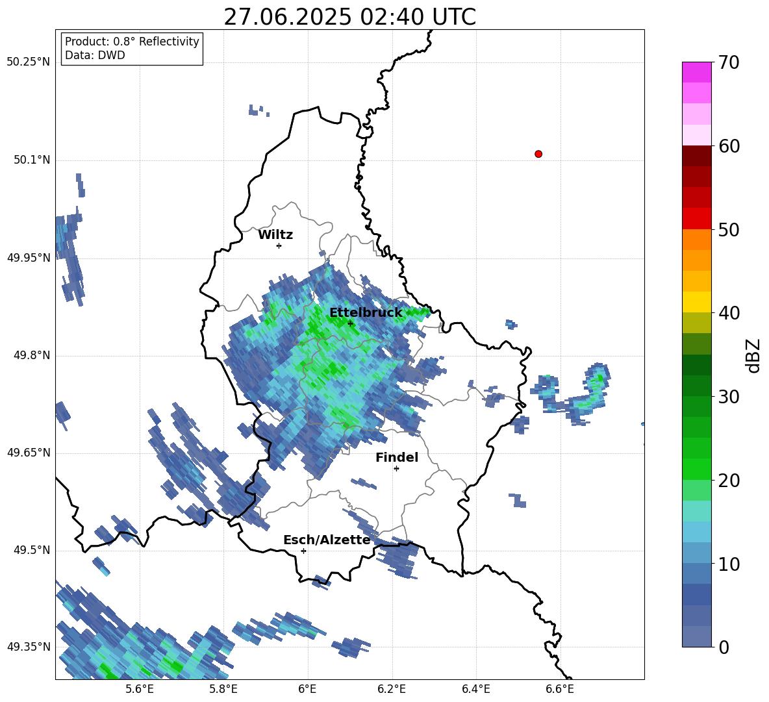
Task: Click the 5.8°E longitude label
Action: [x=223, y=689]
